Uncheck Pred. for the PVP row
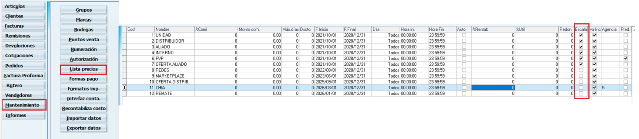The width and height of the screenshot is (639, 139). point(625,58)
